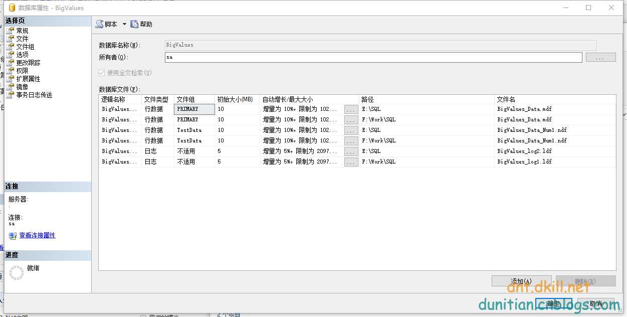This screenshot has width=627, height=317.
Task: Open the 查看连接属性 link
Action: pyautogui.click(x=37, y=235)
